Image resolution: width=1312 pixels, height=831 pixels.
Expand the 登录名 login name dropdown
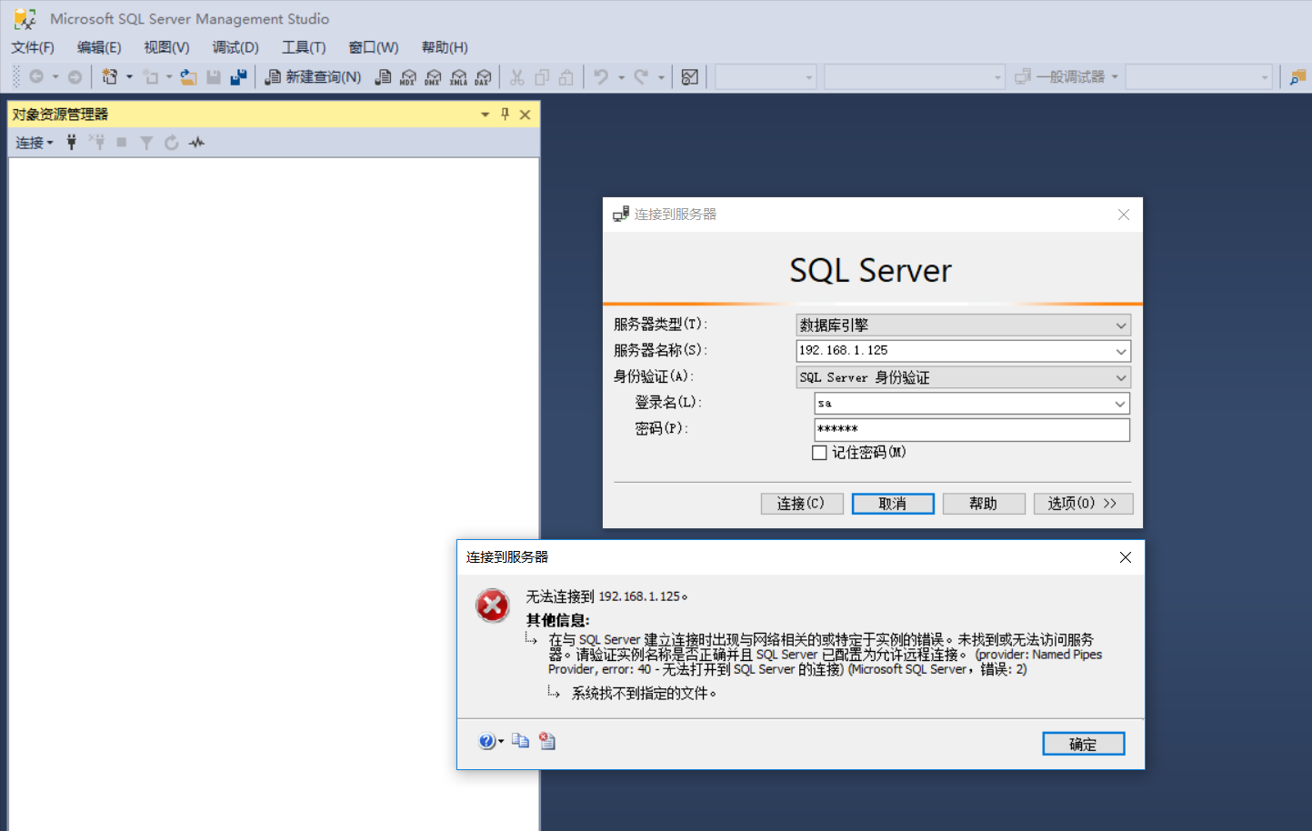tap(1121, 403)
